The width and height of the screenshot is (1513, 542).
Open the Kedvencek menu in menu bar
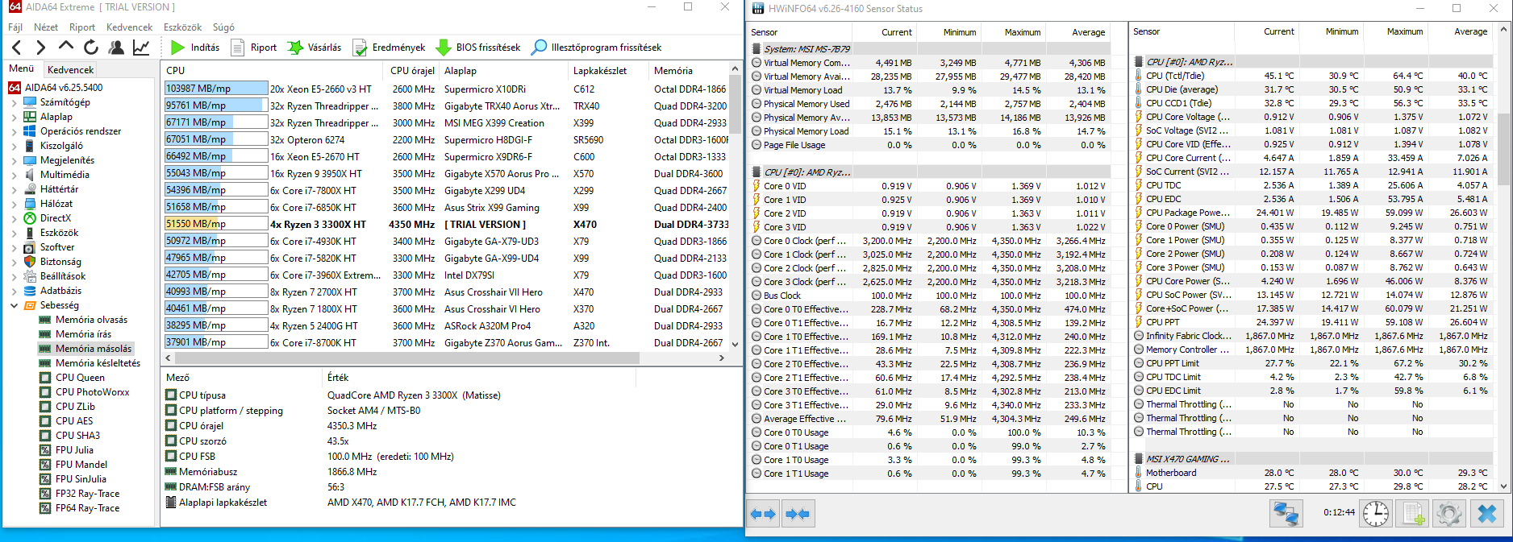(x=129, y=27)
